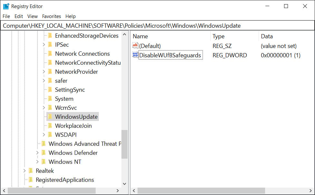The height and width of the screenshot is (195, 315).
Task: Click the folder icon next to System
Action: [50, 99]
